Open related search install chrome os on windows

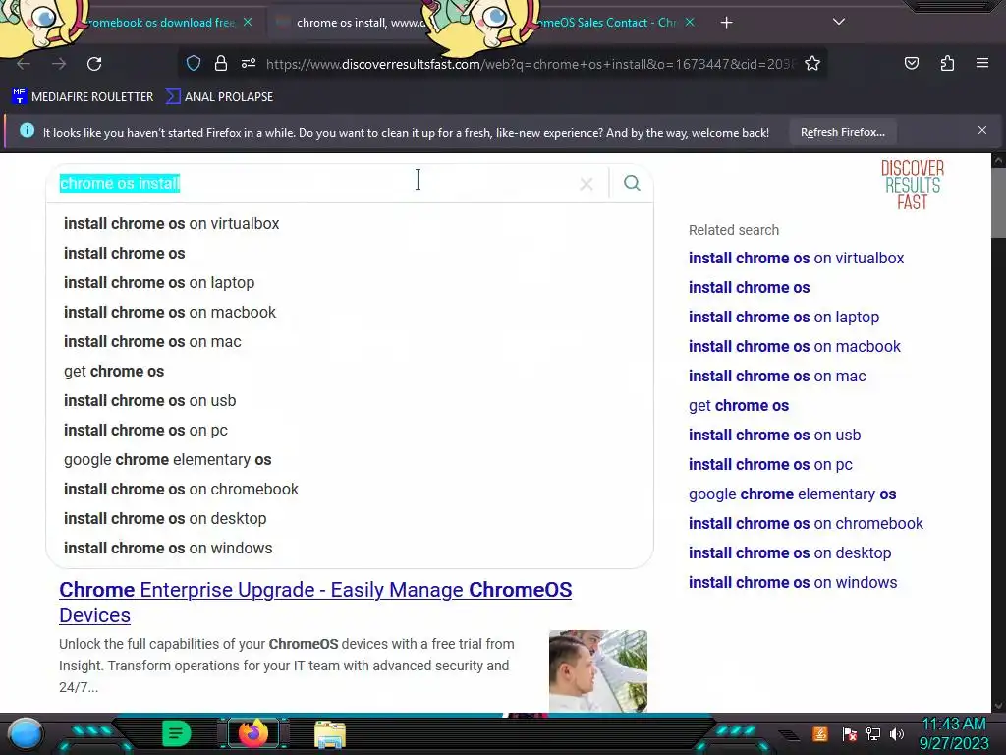pos(793,583)
